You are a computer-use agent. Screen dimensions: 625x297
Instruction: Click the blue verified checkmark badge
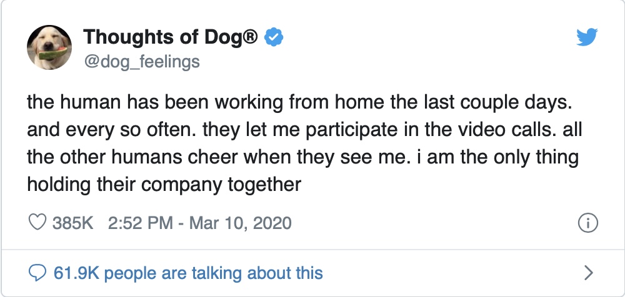[274, 37]
